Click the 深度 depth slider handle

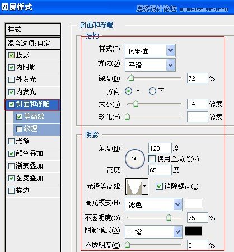pyautogui.click(x=131, y=78)
